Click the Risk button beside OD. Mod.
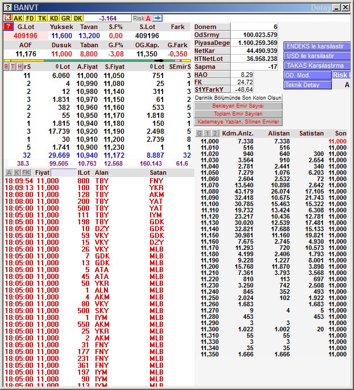Screen dimensions: 354x390 point(341,75)
